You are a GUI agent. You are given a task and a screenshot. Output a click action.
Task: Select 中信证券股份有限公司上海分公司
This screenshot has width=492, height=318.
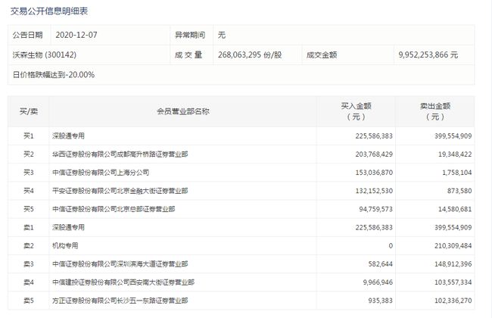tap(101, 173)
